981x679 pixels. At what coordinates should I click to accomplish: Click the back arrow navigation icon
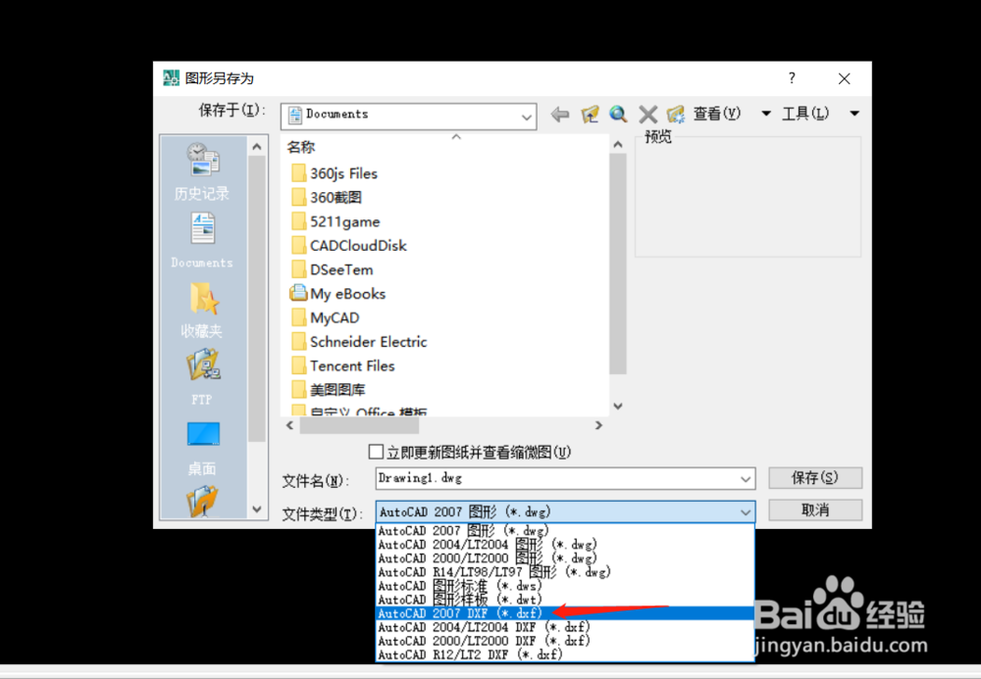[559, 114]
